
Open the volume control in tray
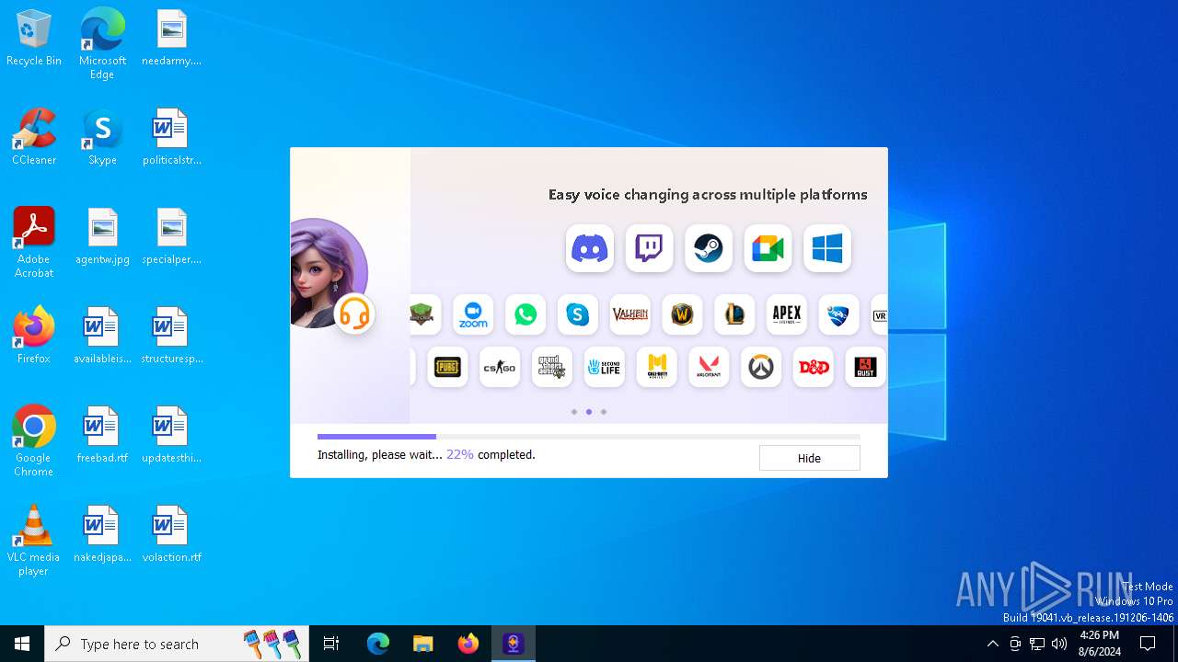pos(1059,644)
